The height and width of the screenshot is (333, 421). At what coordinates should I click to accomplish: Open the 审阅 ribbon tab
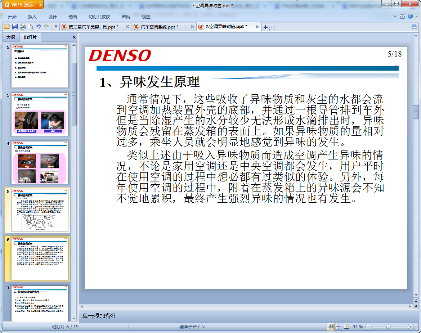pyautogui.click(x=126, y=17)
